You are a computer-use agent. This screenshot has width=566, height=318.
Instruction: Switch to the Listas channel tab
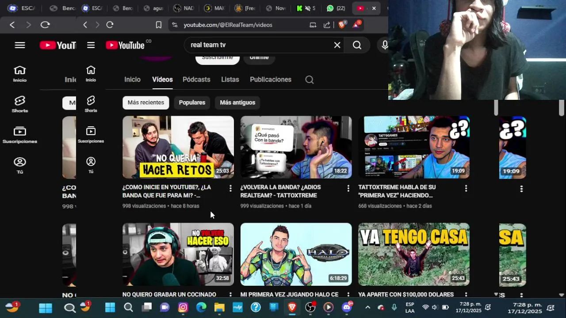[x=230, y=79]
